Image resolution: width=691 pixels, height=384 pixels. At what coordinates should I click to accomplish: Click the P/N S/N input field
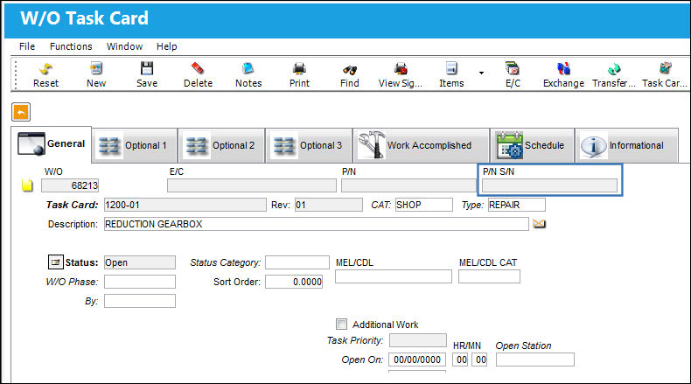click(549, 185)
